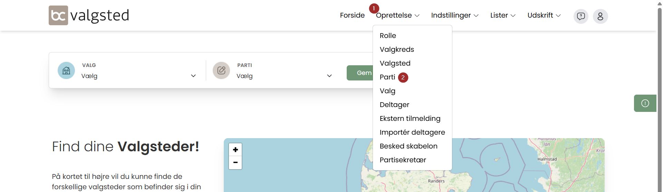663x192 pixels.
Task: Expand the Indstillinger menu
Action: click(454, 15)
